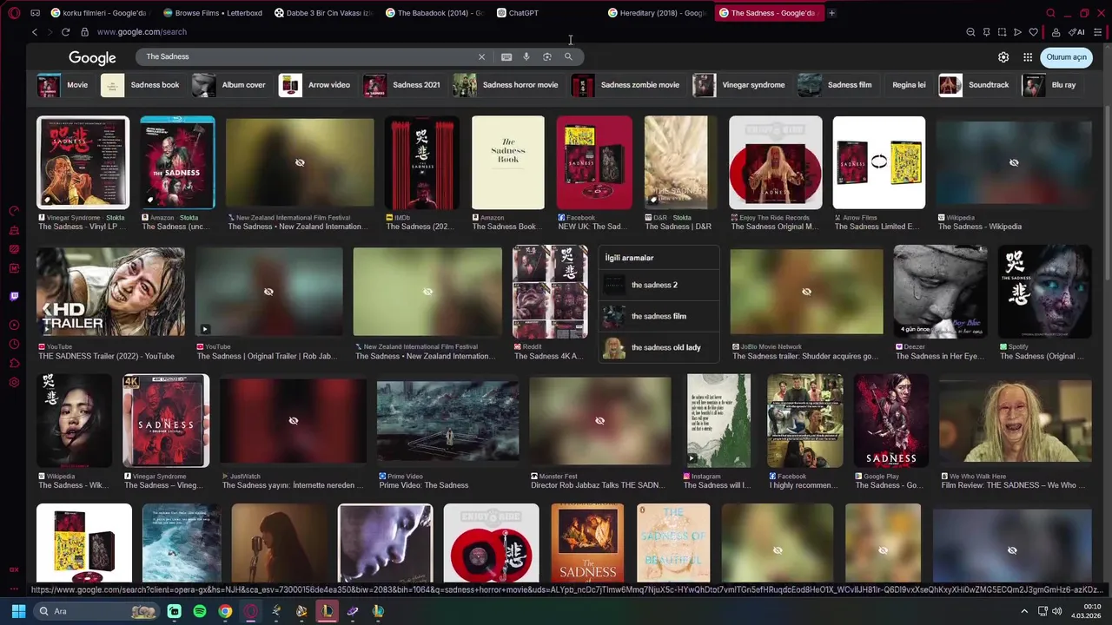Apply the Soundtrack filter chip
Screen dimensions: 1112x625
click(976, 85)
